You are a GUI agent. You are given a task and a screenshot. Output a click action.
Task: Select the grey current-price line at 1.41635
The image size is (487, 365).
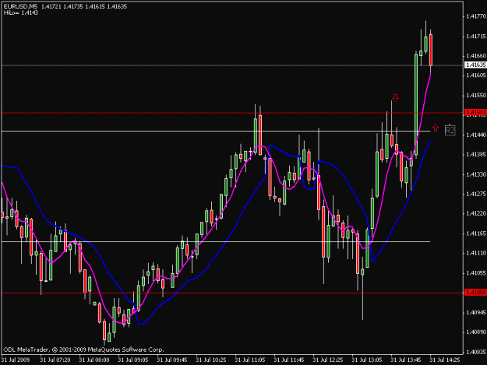click(x=232, y=65)
